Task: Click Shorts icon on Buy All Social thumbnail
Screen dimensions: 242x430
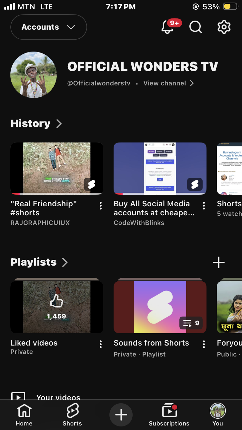Action: 195,184
